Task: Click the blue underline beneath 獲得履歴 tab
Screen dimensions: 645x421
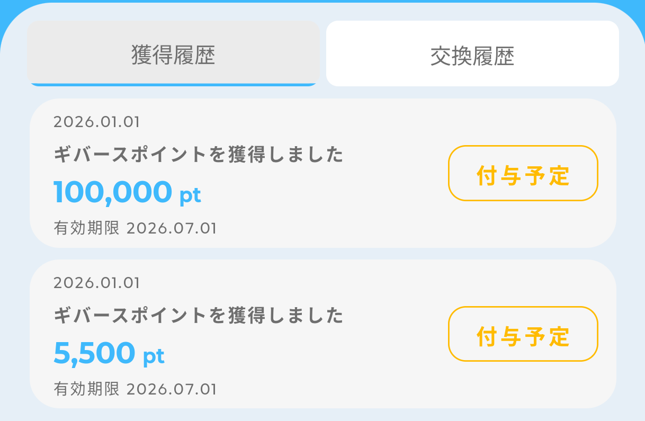Action: click(x=173, y=84)
